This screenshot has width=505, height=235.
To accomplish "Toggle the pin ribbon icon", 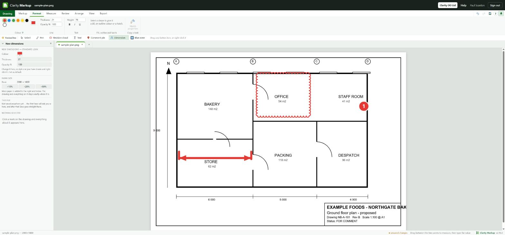I will [501, 14].
